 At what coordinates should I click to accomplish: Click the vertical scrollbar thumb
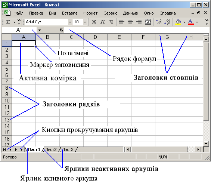206,81
